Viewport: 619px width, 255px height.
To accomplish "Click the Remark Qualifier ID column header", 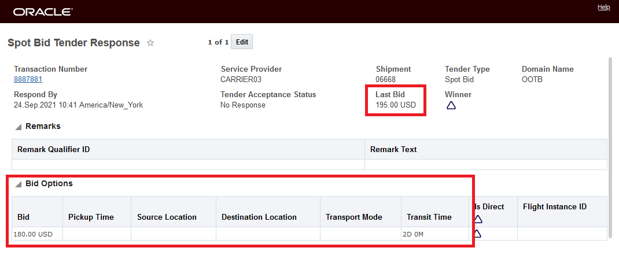I will pyautogui.click(x=53, y=149).
